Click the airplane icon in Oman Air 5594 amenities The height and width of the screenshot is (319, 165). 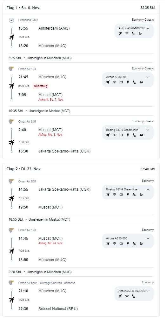(x=120, y=296)
